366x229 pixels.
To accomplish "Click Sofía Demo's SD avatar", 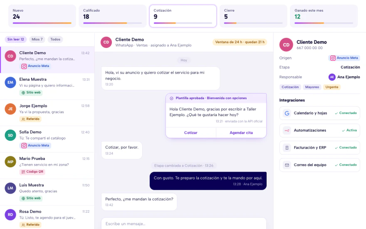I will [10, 135].
